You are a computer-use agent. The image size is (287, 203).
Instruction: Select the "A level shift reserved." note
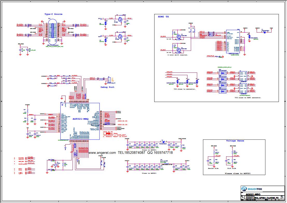click(178, 55)
